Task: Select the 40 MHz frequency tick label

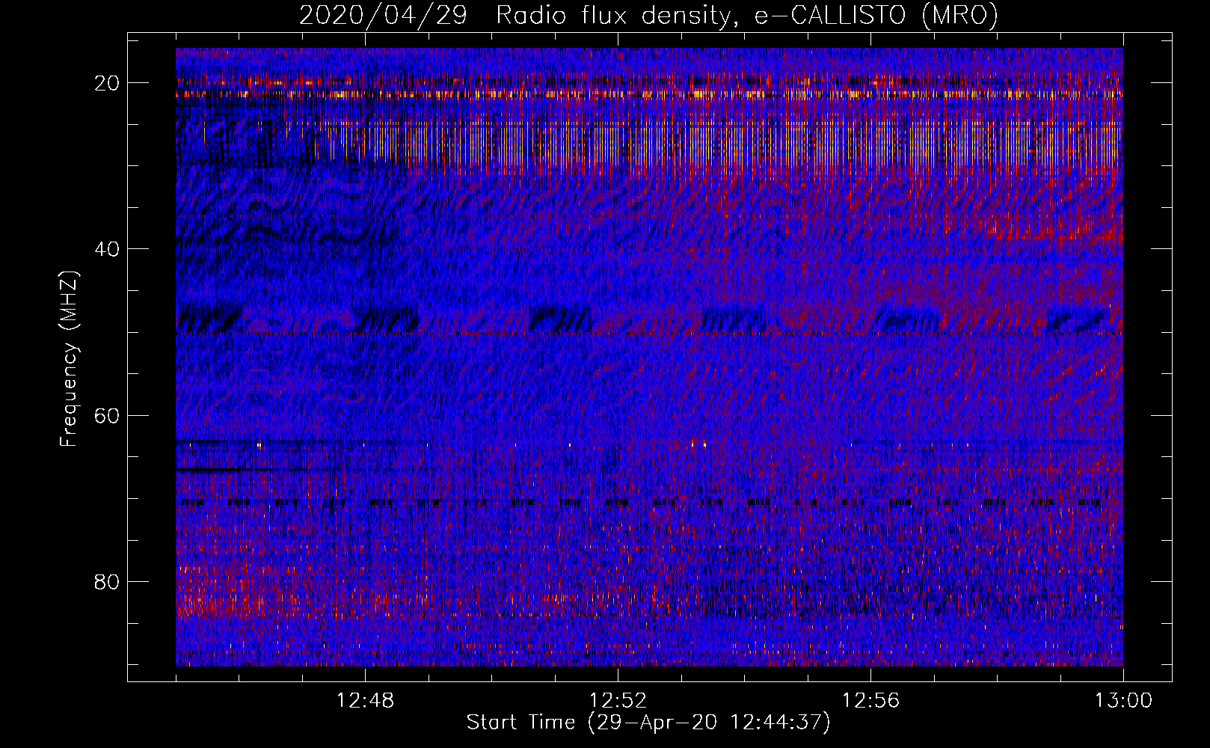Action: click(x=108, y=249)
